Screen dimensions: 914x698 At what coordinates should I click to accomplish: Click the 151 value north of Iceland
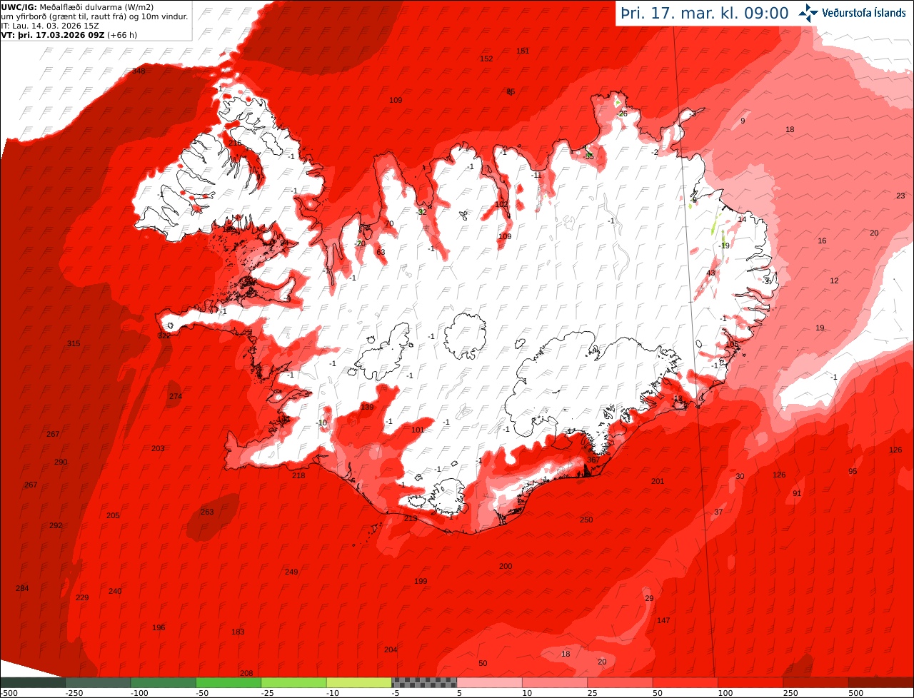click(x=523, y=51)
